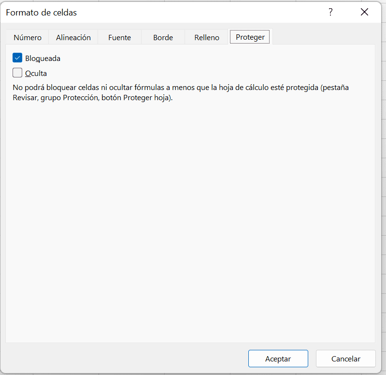Click the blank tab strip right of Proteger
The width and height of the screenshot is (386, 375).
[x=324, y=37]
